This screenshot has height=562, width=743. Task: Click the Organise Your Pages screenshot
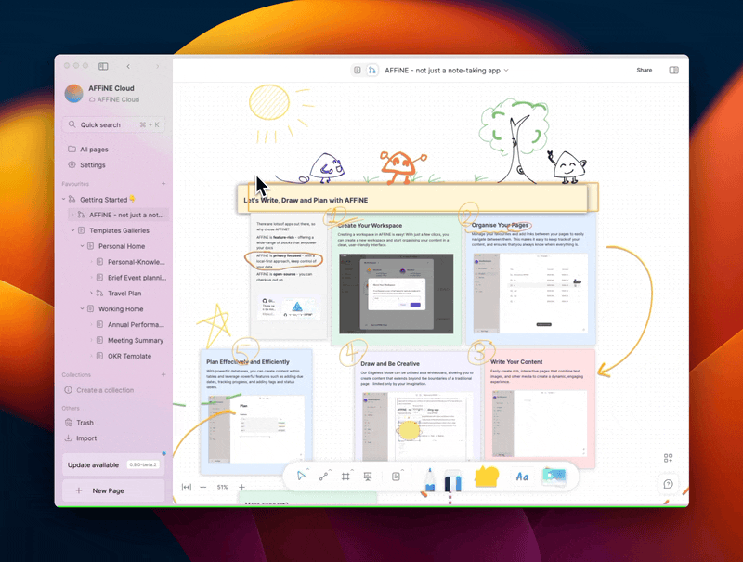pyautogui.click(x=530, y=294)
